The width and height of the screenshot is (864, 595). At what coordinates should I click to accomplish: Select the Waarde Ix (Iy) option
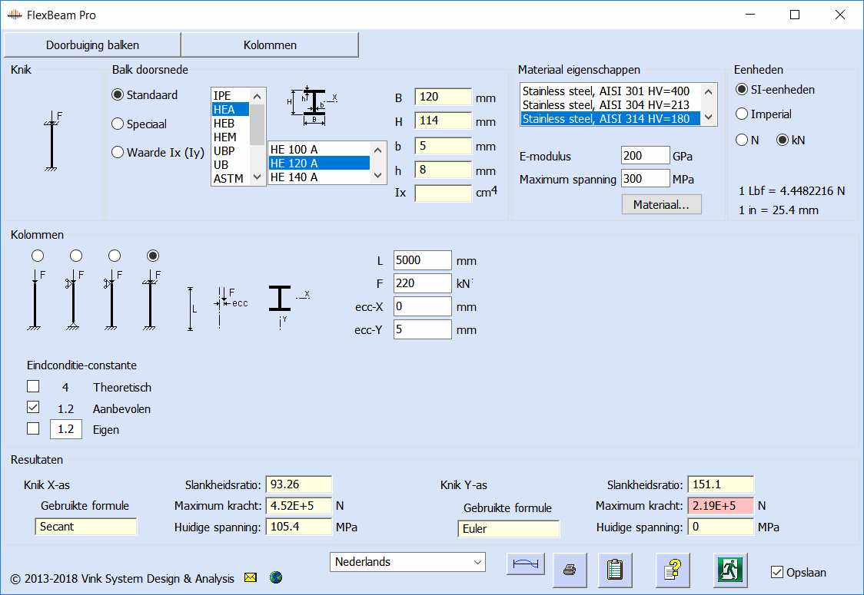tap(158, 153)
